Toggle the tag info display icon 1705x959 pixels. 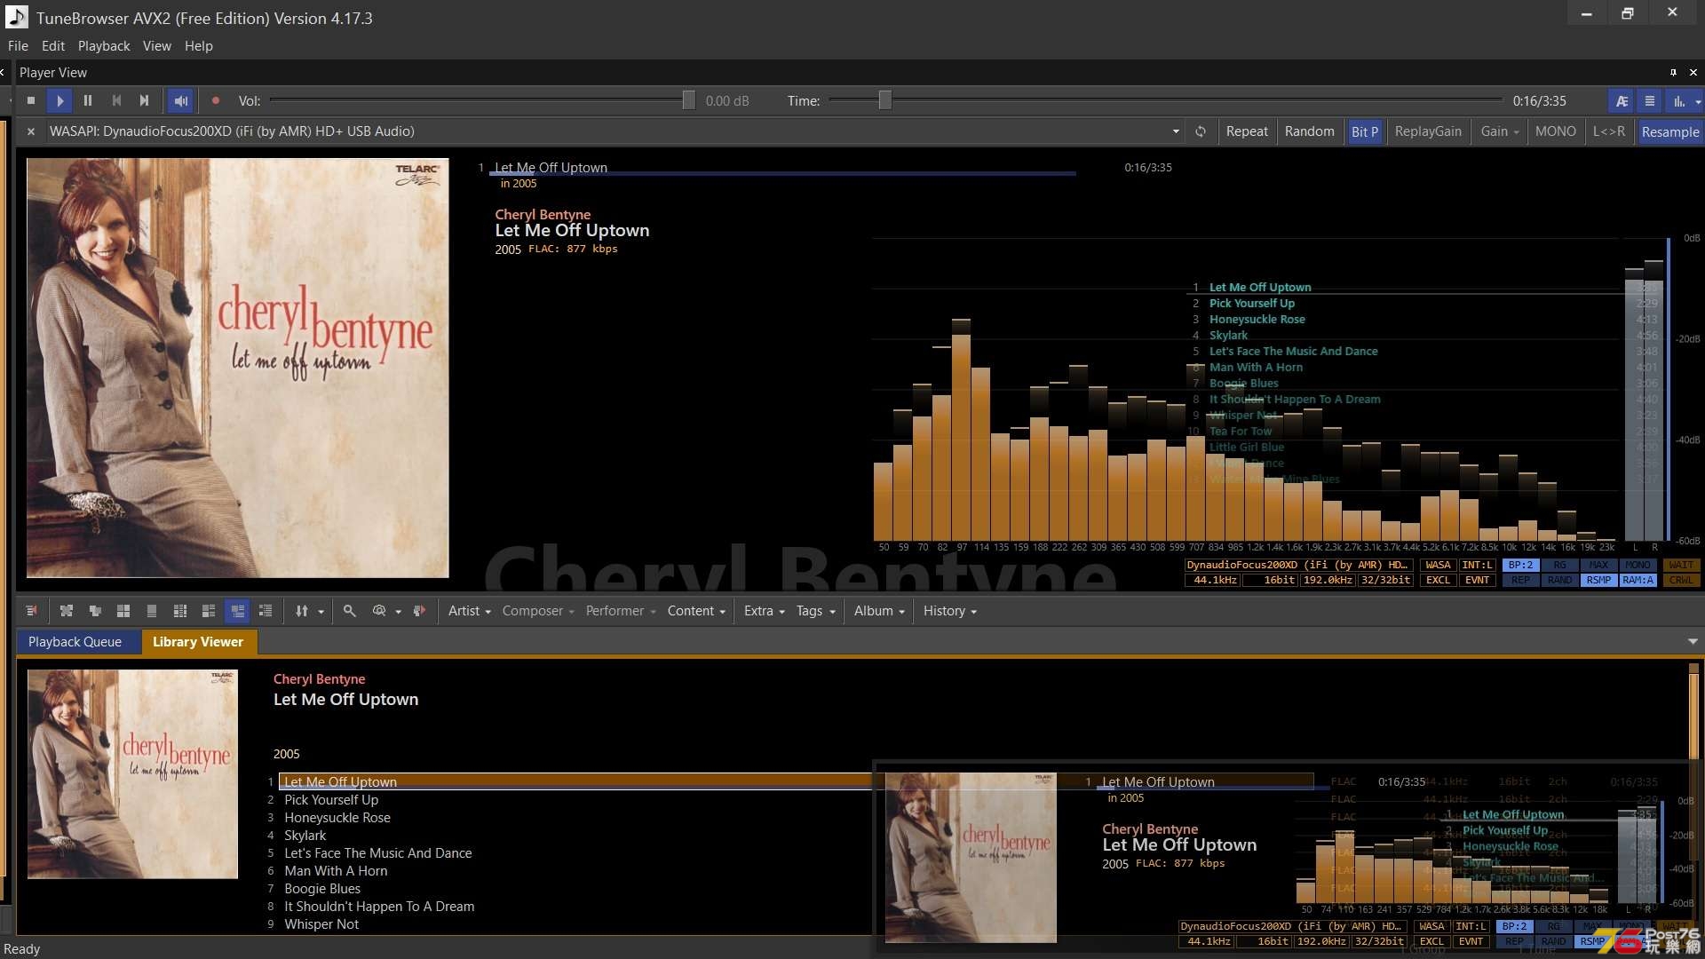click(1622, 101)
